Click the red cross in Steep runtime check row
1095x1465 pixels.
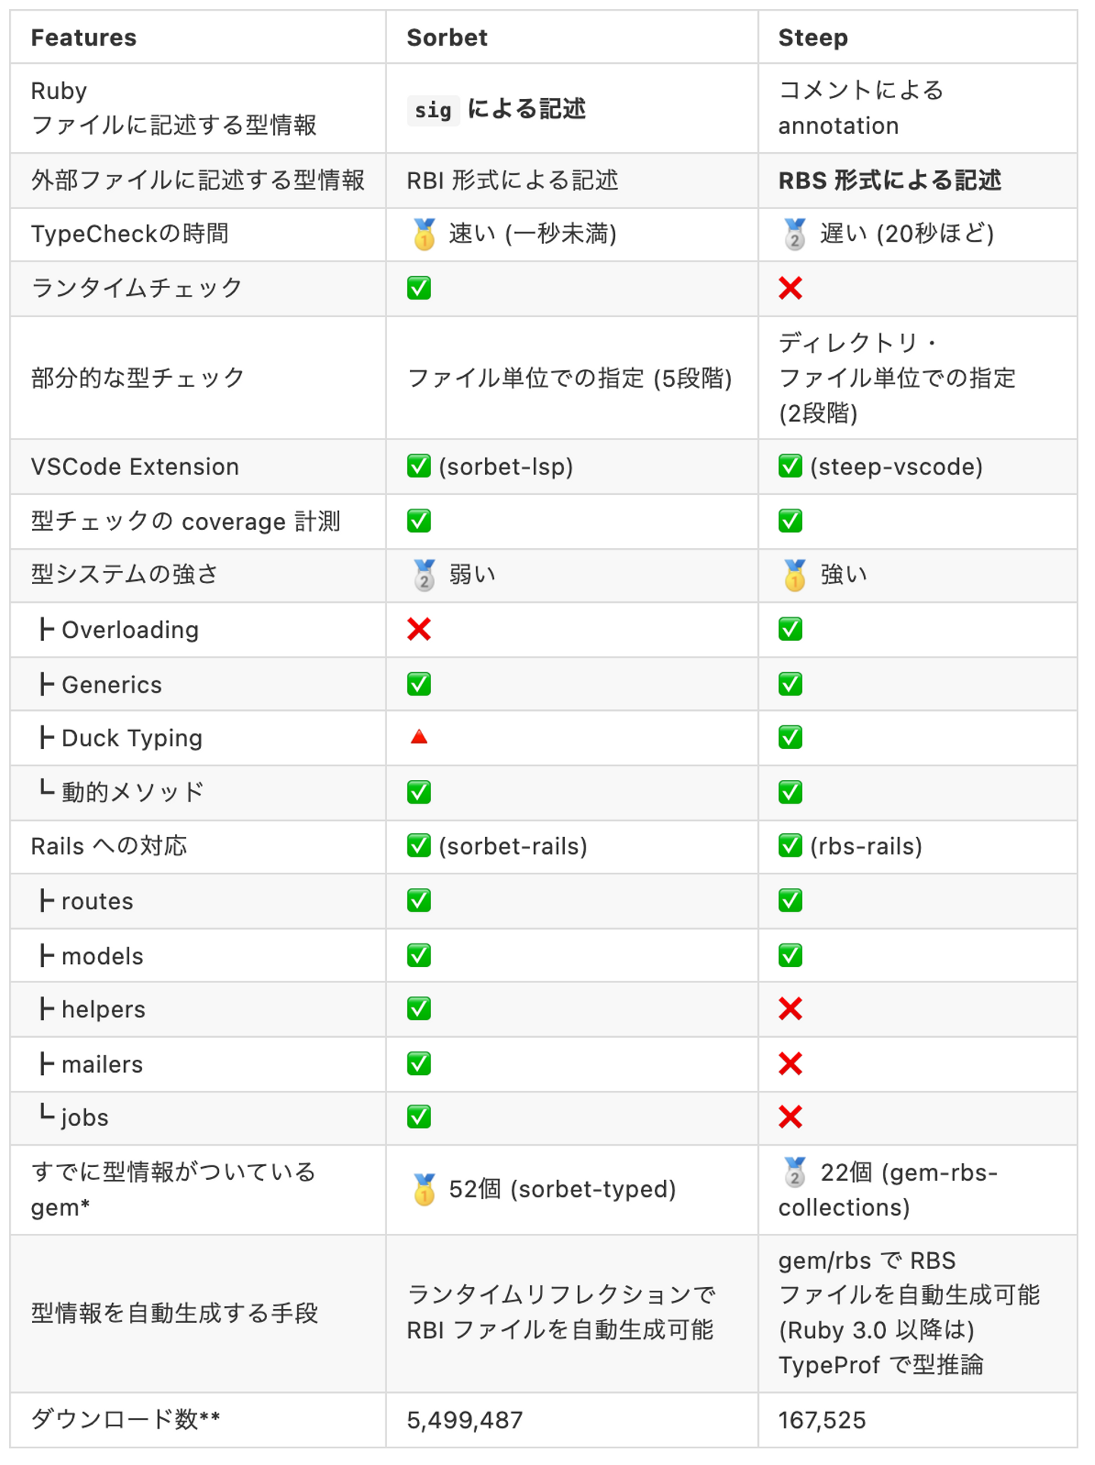(790, 288)
